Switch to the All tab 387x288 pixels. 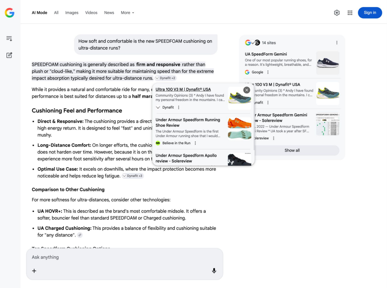pos(56,13)
